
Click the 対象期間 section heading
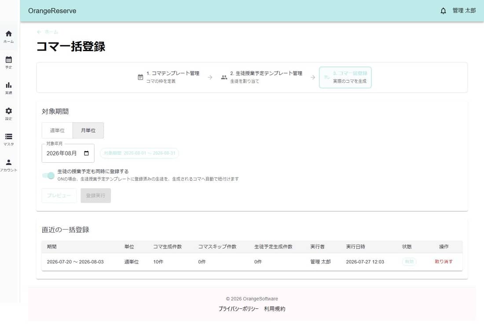[55, 111]
